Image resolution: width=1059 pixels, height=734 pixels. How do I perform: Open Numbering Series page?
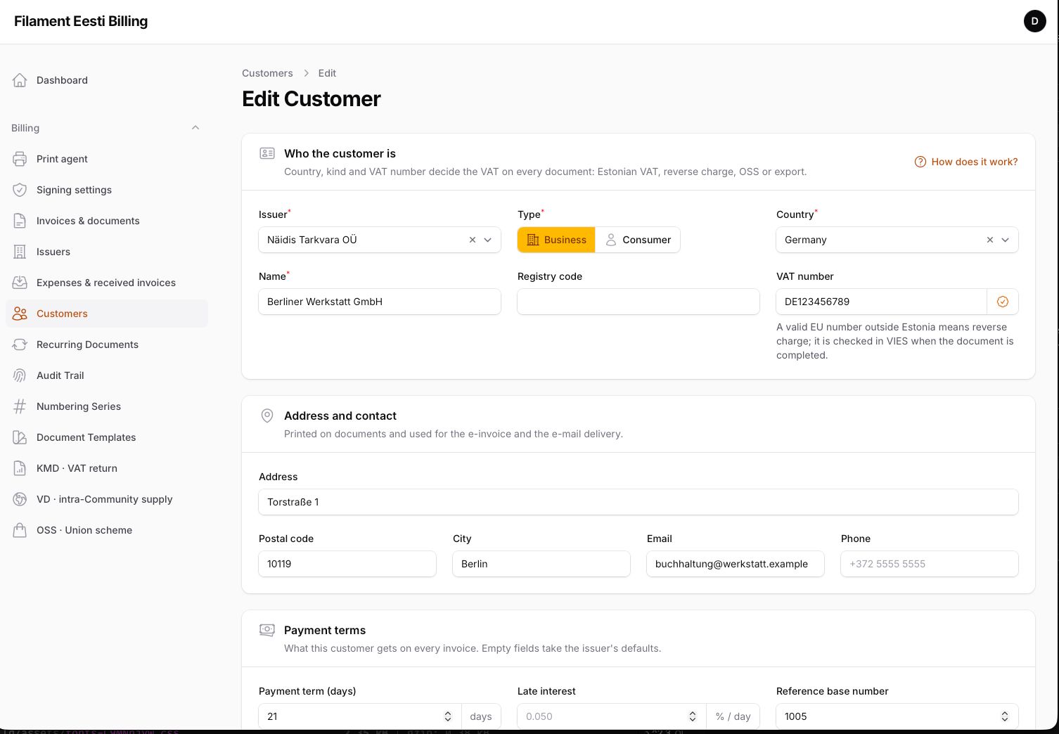pos(107,406)
